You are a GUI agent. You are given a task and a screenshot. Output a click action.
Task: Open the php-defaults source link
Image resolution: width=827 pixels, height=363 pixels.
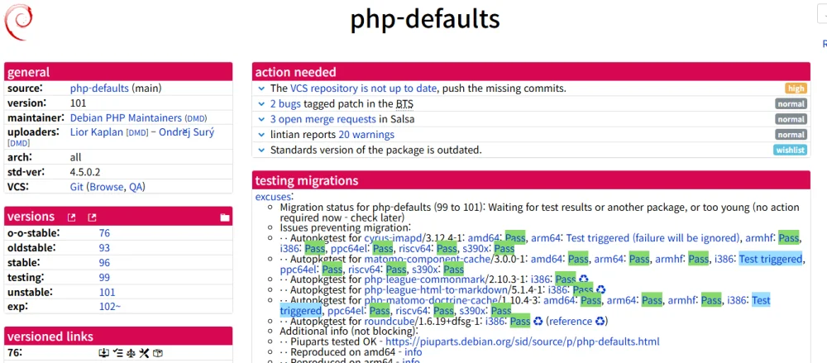tap(99, 88)
